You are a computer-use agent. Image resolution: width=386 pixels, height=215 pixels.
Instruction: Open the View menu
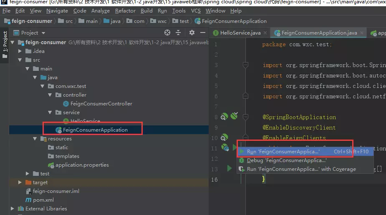36,11
